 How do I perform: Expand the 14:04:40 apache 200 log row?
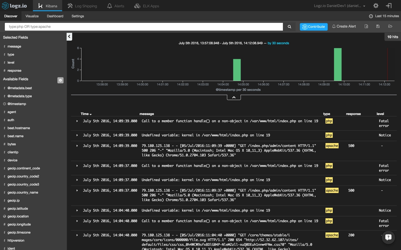[x=77, y=235]
